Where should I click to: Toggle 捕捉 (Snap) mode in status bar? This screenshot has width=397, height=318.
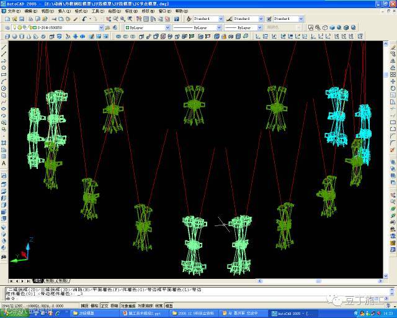tap(84, 306)
